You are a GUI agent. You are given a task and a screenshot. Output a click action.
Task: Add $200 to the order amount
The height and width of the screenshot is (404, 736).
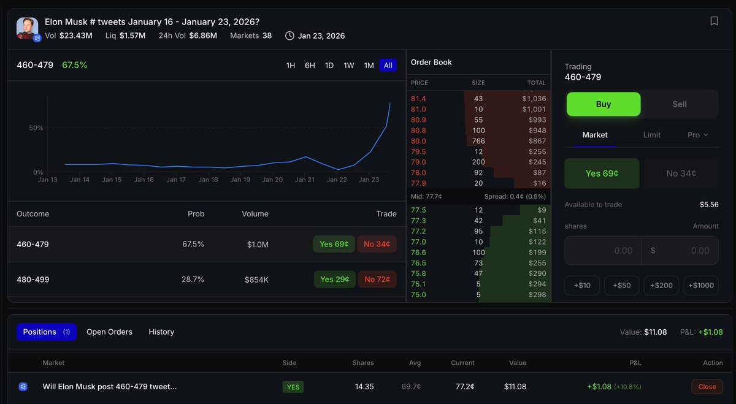point(661,286)
